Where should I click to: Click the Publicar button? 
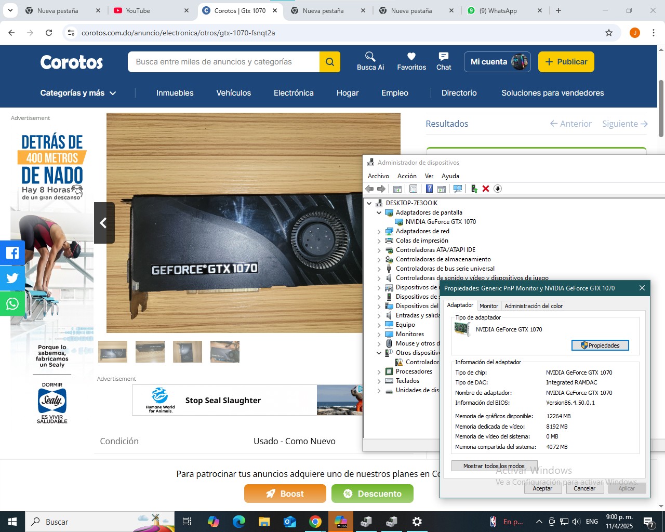566,62
